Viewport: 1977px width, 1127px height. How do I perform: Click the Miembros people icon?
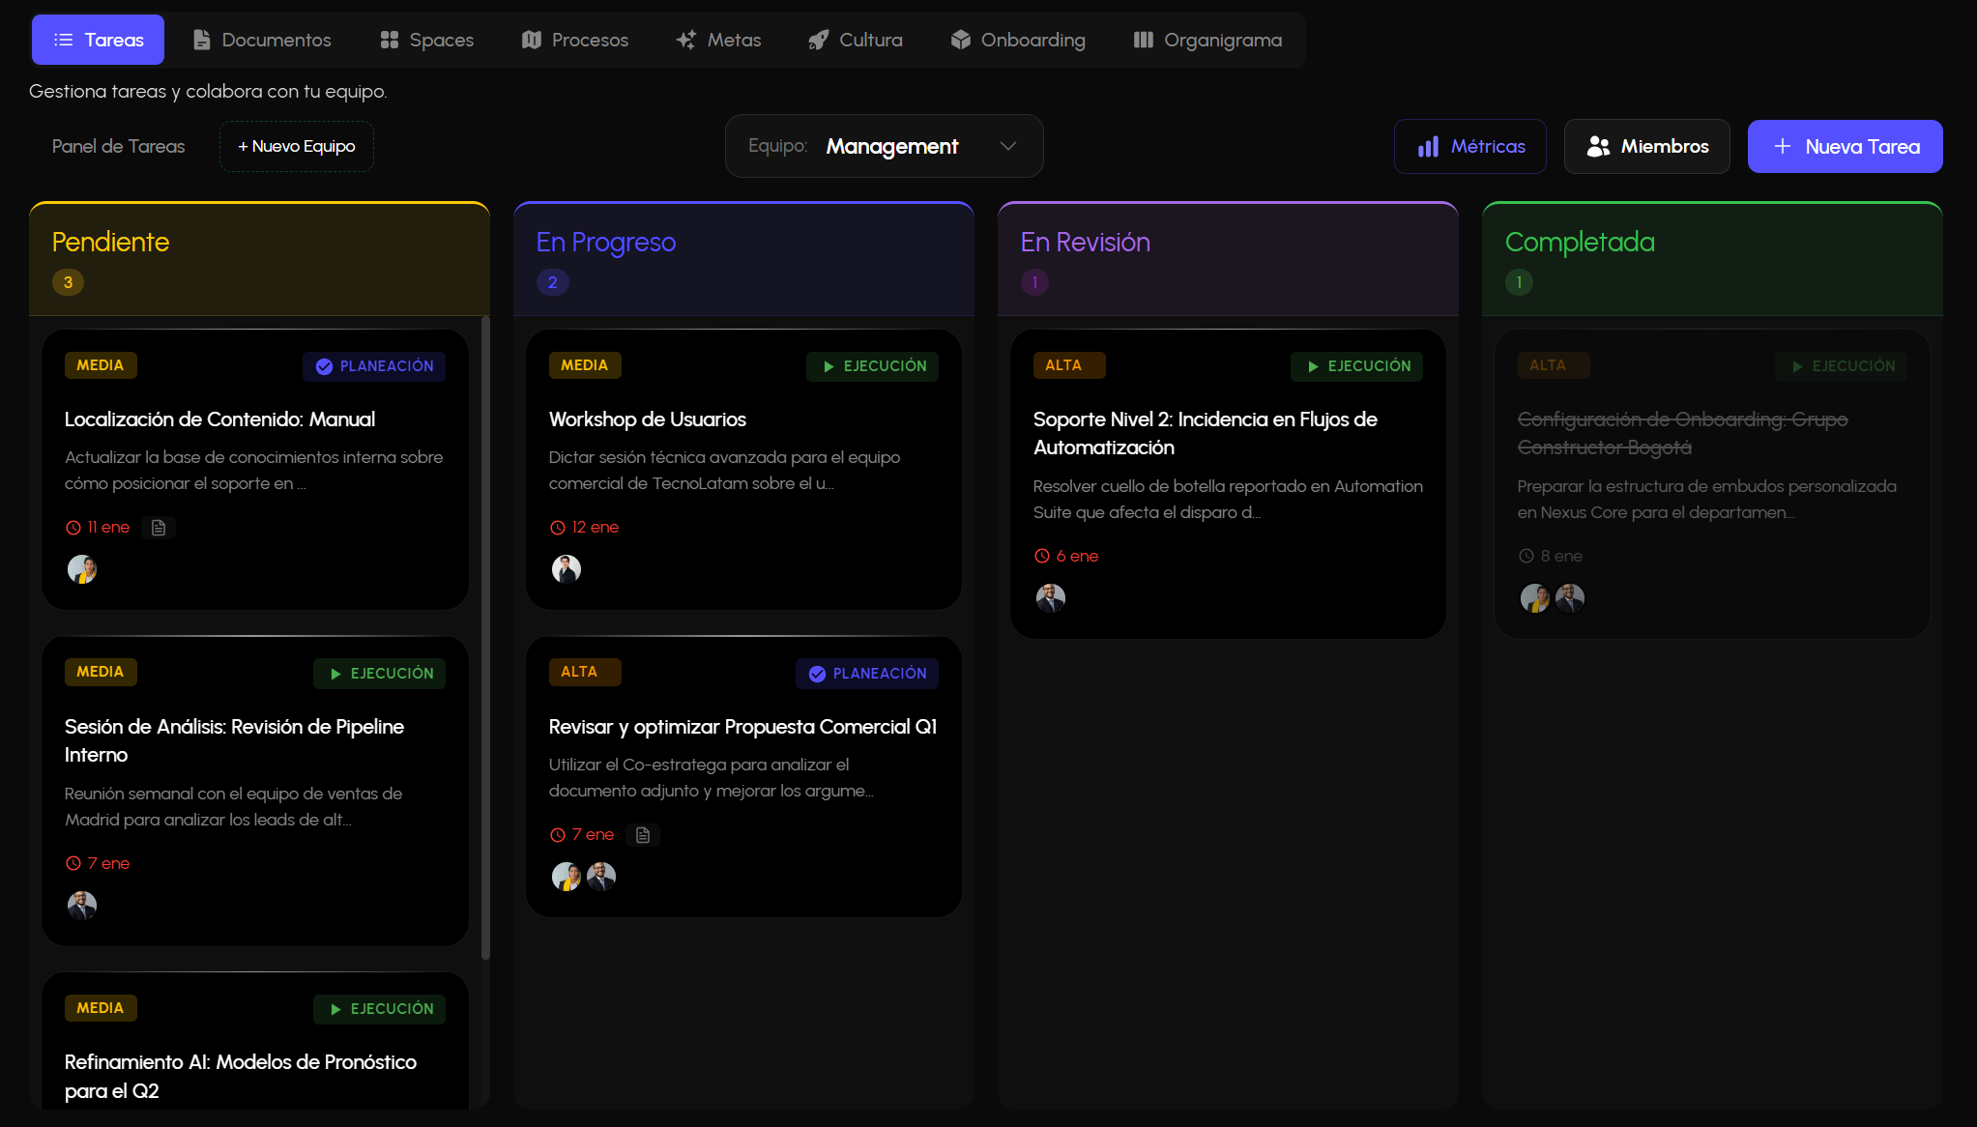point(1598,147)
